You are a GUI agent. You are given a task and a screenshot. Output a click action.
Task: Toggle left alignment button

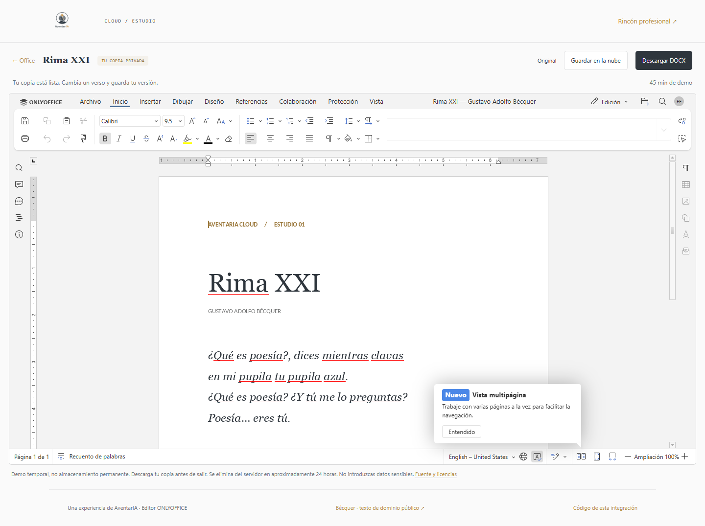point(251,138)
